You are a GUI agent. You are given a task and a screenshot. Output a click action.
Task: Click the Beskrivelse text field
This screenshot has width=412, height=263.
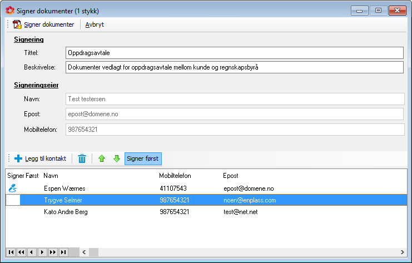235,67
